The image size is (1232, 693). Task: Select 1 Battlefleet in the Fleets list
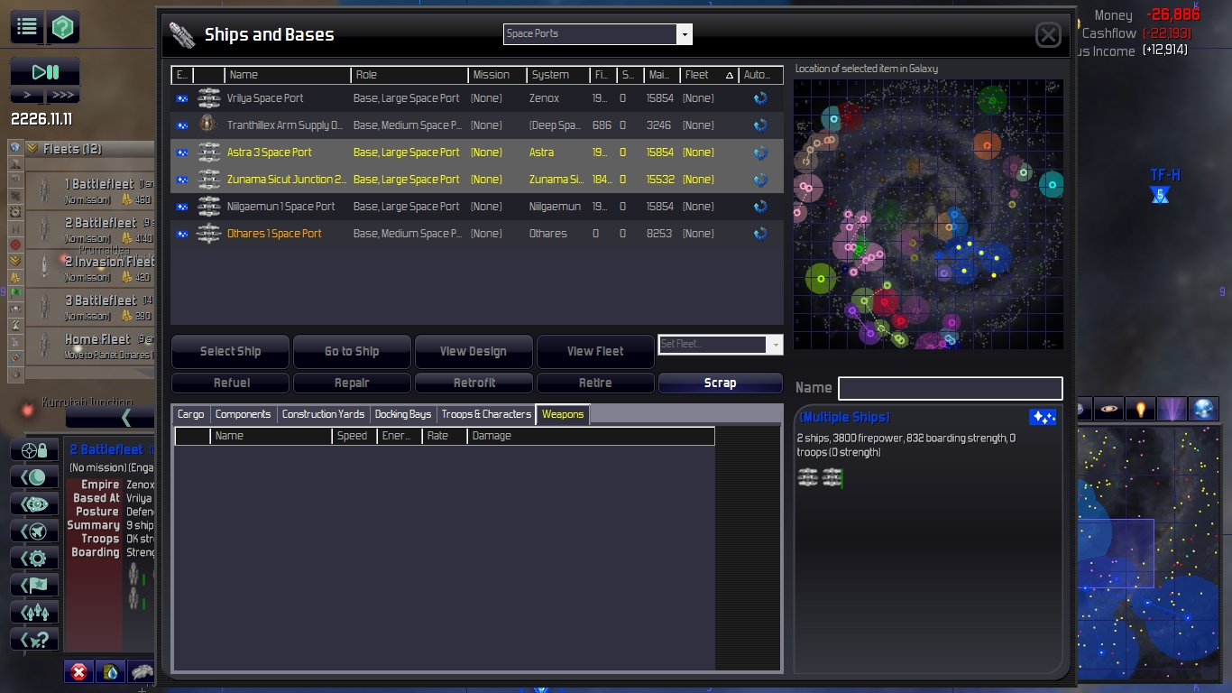(90, 191)
